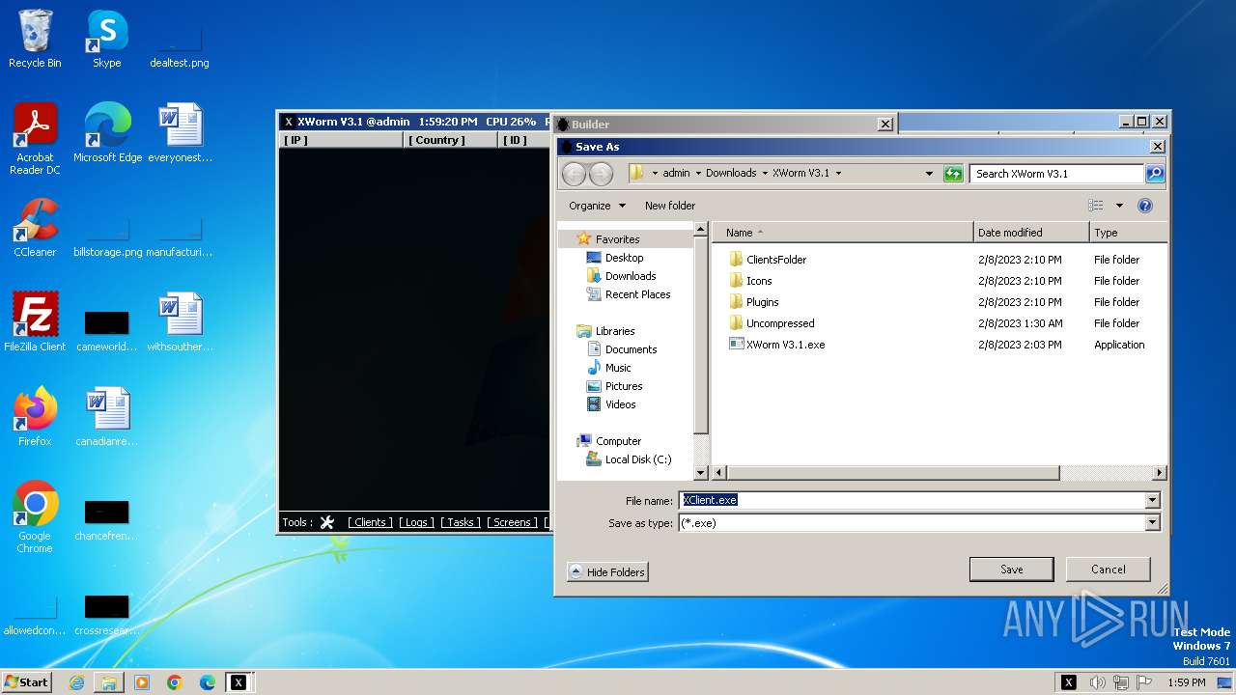Click the XWorm tools wrench icon
Image resolution: width=1236 pixels, height=695 pixels.
point(326,522)
